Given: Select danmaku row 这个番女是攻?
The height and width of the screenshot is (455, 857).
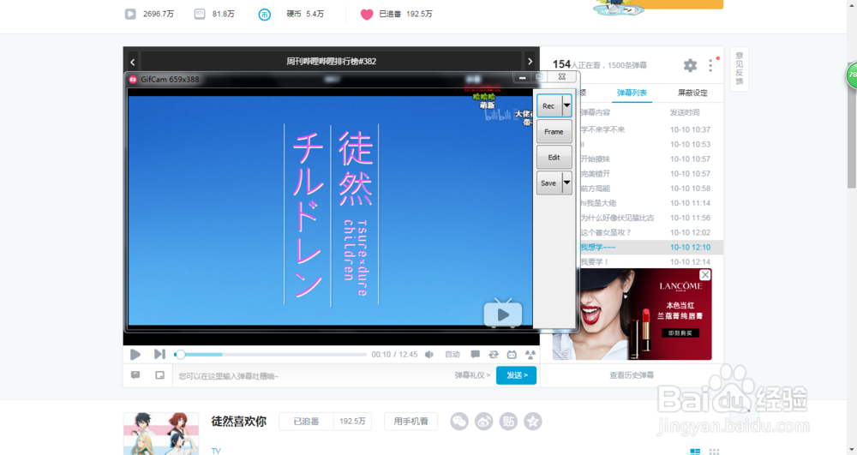Looking at the screenshot, I should [651, 233].
